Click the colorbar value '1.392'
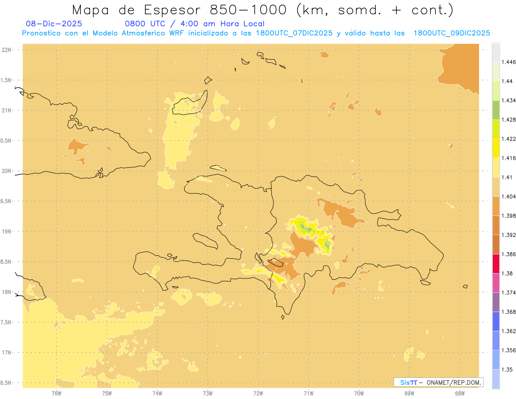Viewport: 516px width, 399px height. click(508, 235)
